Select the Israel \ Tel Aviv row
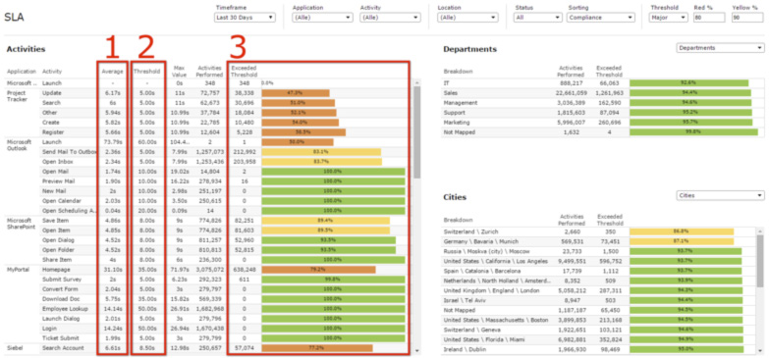This screenshot has width=769, height=358. click(x=599, y=300)
